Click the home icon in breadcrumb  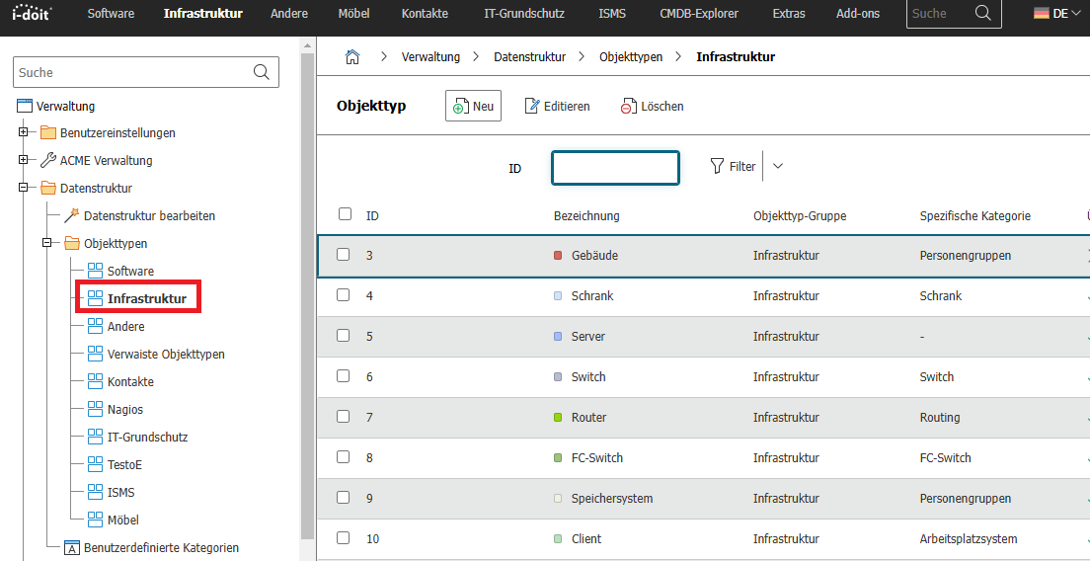pyautogui.click(x=352, y=57)
